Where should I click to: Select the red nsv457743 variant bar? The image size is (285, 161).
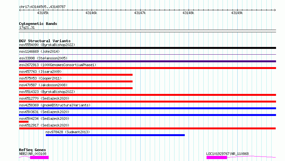pyautogui.click(x=76, y=75)
